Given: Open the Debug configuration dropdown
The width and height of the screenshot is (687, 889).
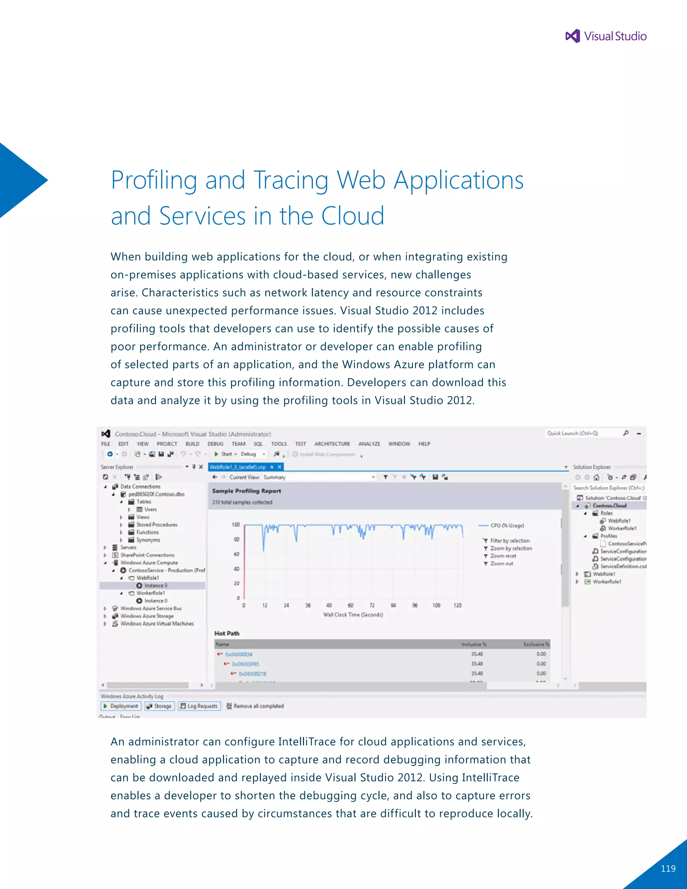Looking at the screenshot, I should click(x=253, y=454).
